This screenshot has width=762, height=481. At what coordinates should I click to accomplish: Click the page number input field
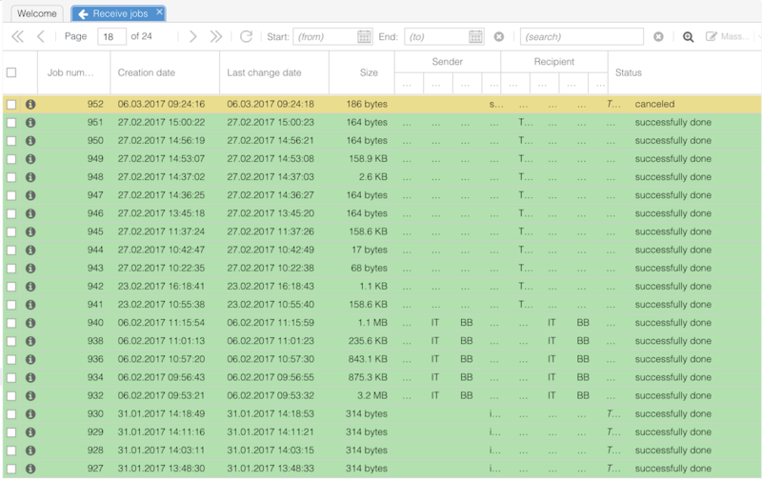tap(111, 37)
